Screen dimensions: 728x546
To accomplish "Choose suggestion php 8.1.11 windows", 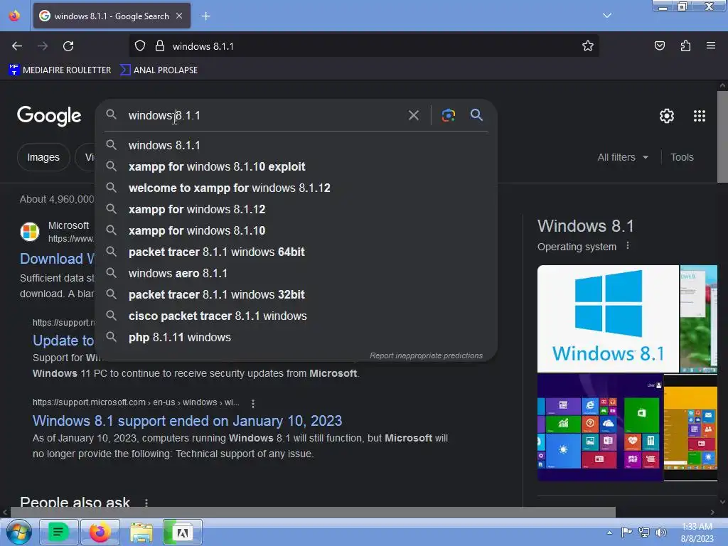I will [x=296, y=338].
